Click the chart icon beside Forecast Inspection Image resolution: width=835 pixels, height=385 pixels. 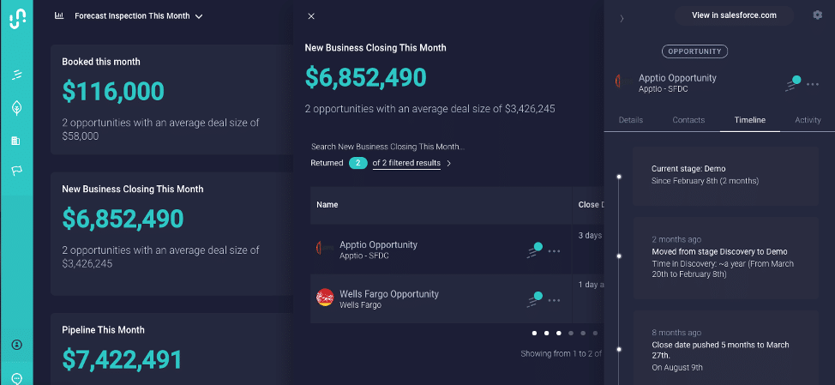click(59, 15)
